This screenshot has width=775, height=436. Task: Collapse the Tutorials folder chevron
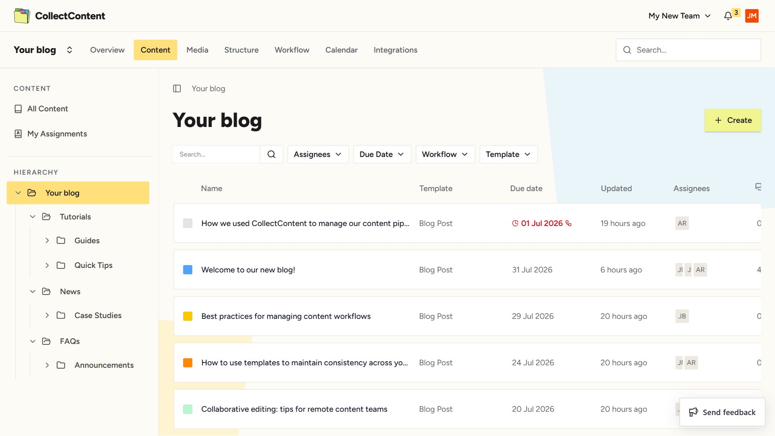(33, 217)
